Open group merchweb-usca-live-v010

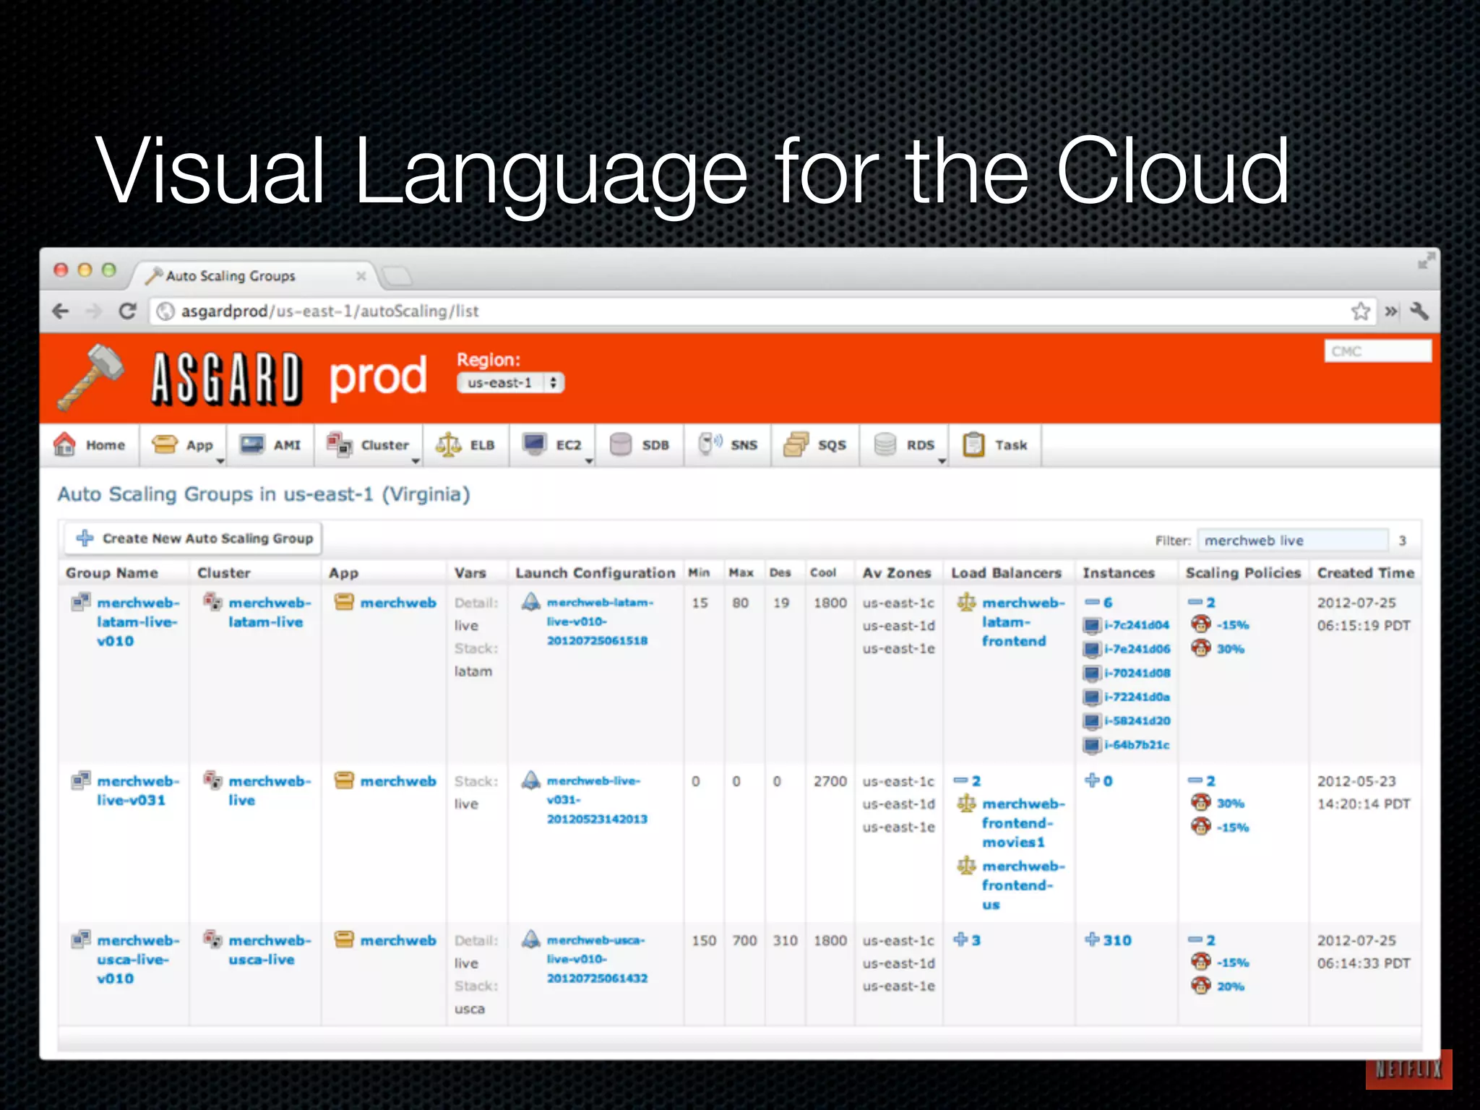click(138, 959)
